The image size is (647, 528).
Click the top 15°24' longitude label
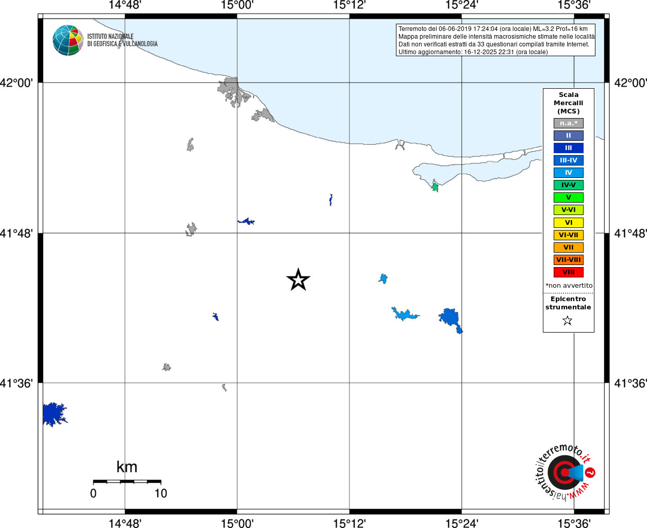tap(461, 5)
